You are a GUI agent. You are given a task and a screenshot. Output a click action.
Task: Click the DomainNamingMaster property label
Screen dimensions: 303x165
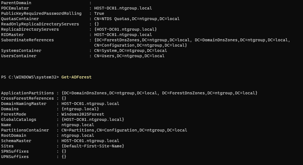pos(24,104)
